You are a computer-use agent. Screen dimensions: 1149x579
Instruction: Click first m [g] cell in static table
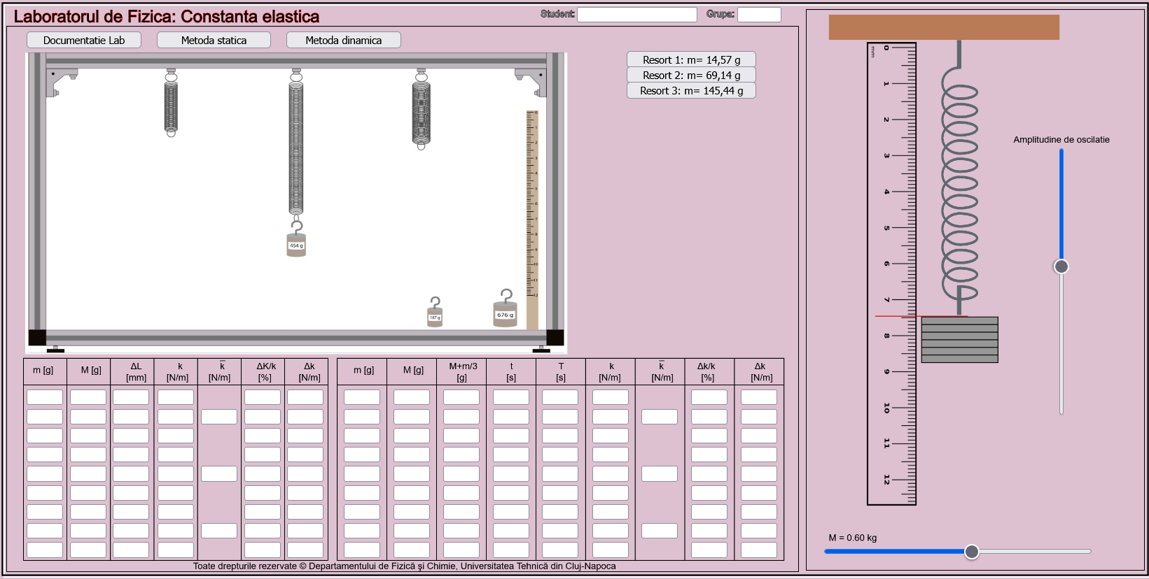(45, 397)
